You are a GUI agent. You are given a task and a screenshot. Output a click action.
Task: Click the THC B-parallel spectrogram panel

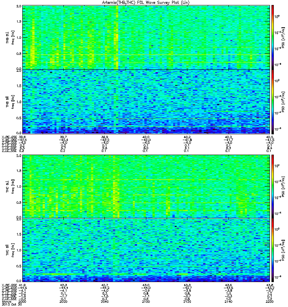[x=146, y=250]
